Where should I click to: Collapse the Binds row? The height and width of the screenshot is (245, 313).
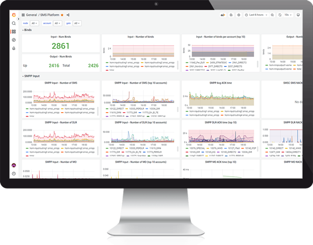27,30
